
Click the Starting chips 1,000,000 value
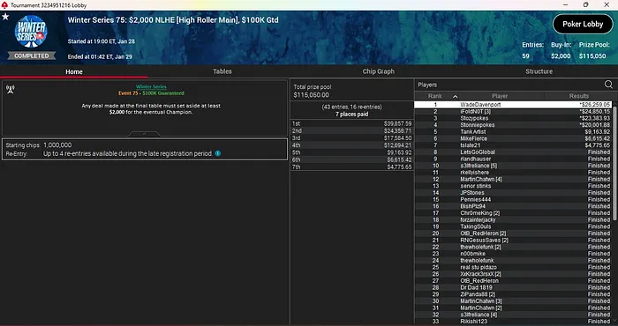pyautogui.click(x=57, y=145)
